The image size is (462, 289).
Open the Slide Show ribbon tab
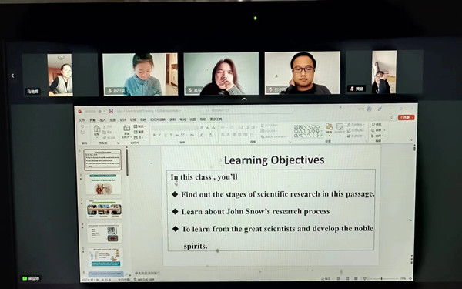[158, 119]
